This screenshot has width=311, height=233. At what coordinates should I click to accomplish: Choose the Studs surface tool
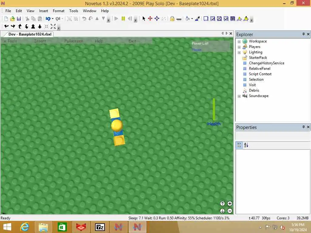(x=226, y=19)
